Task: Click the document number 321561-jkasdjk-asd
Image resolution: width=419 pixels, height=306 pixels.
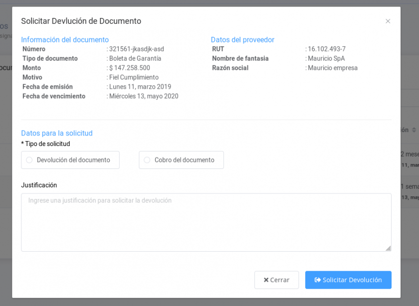Action: [x=136, y=49]
